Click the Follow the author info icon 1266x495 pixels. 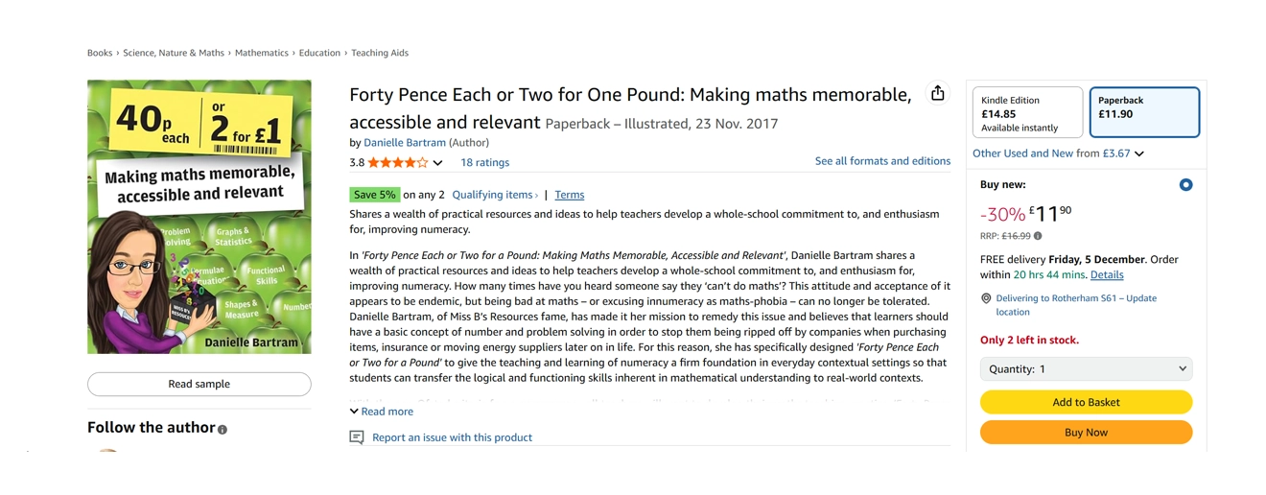[223, 430]
